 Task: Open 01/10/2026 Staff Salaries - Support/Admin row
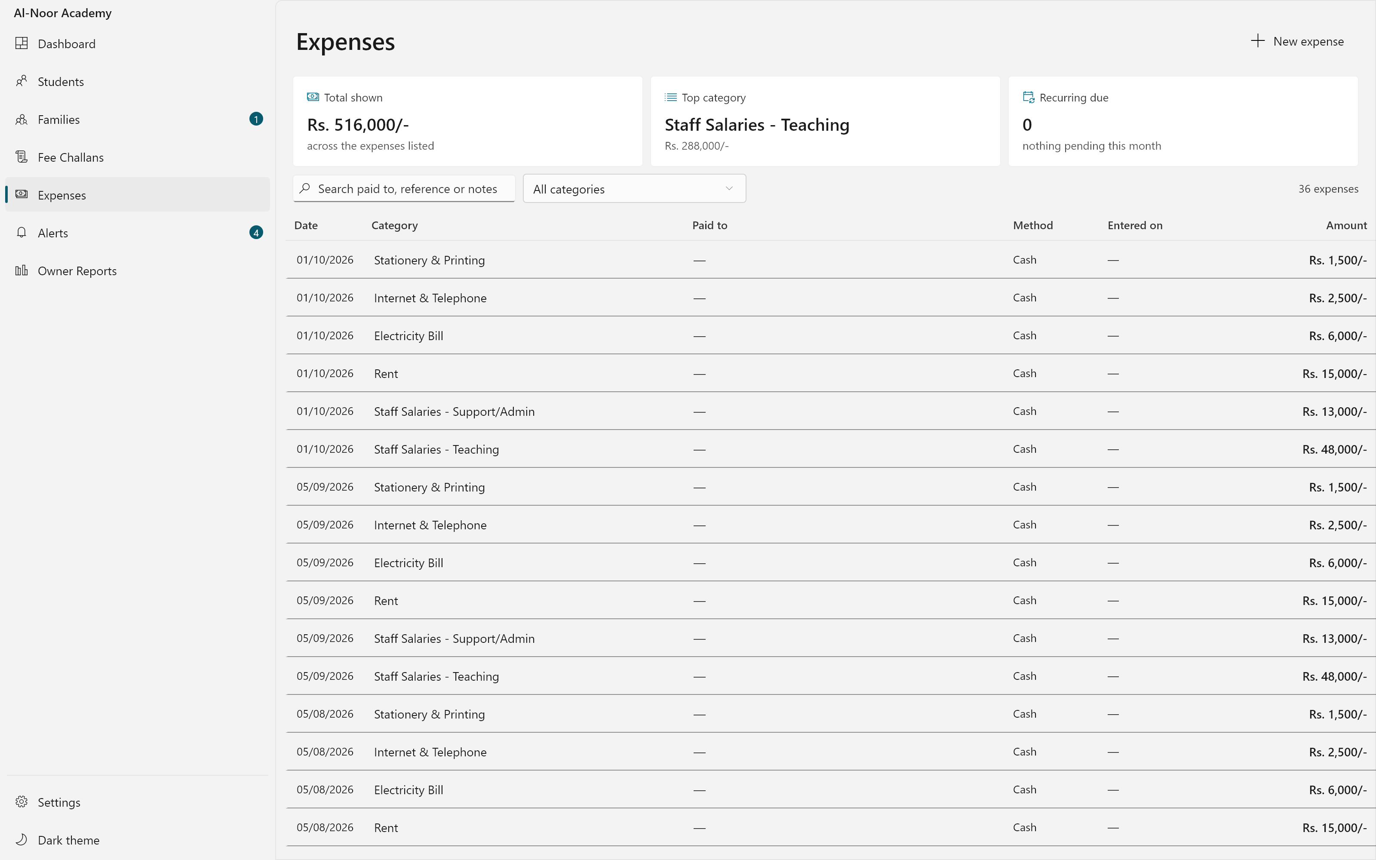831,411
